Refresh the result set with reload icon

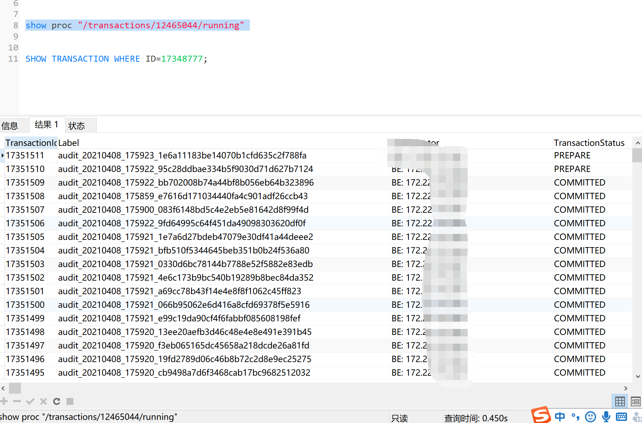[56, 401]
